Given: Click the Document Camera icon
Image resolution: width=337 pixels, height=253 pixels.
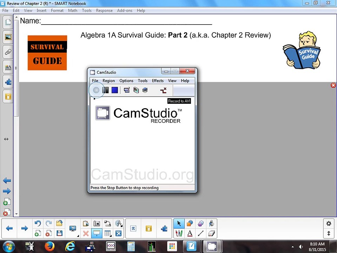Looking at the screenshot, I should pyautogui.click(x=107, y=223).
